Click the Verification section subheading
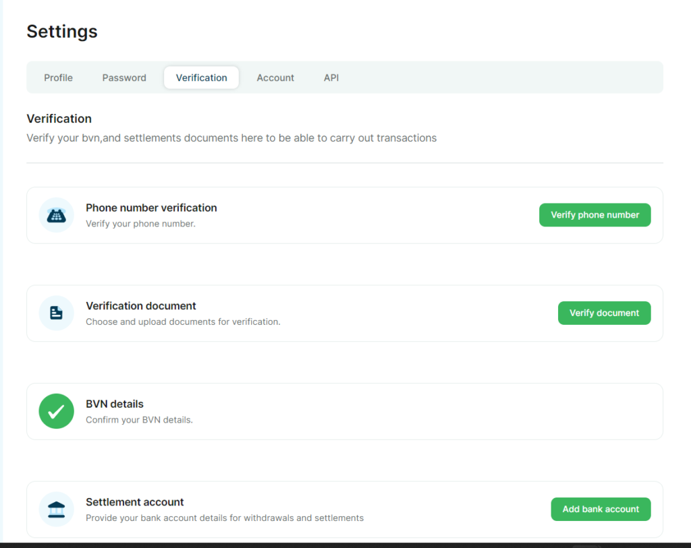 pos(59,119)
